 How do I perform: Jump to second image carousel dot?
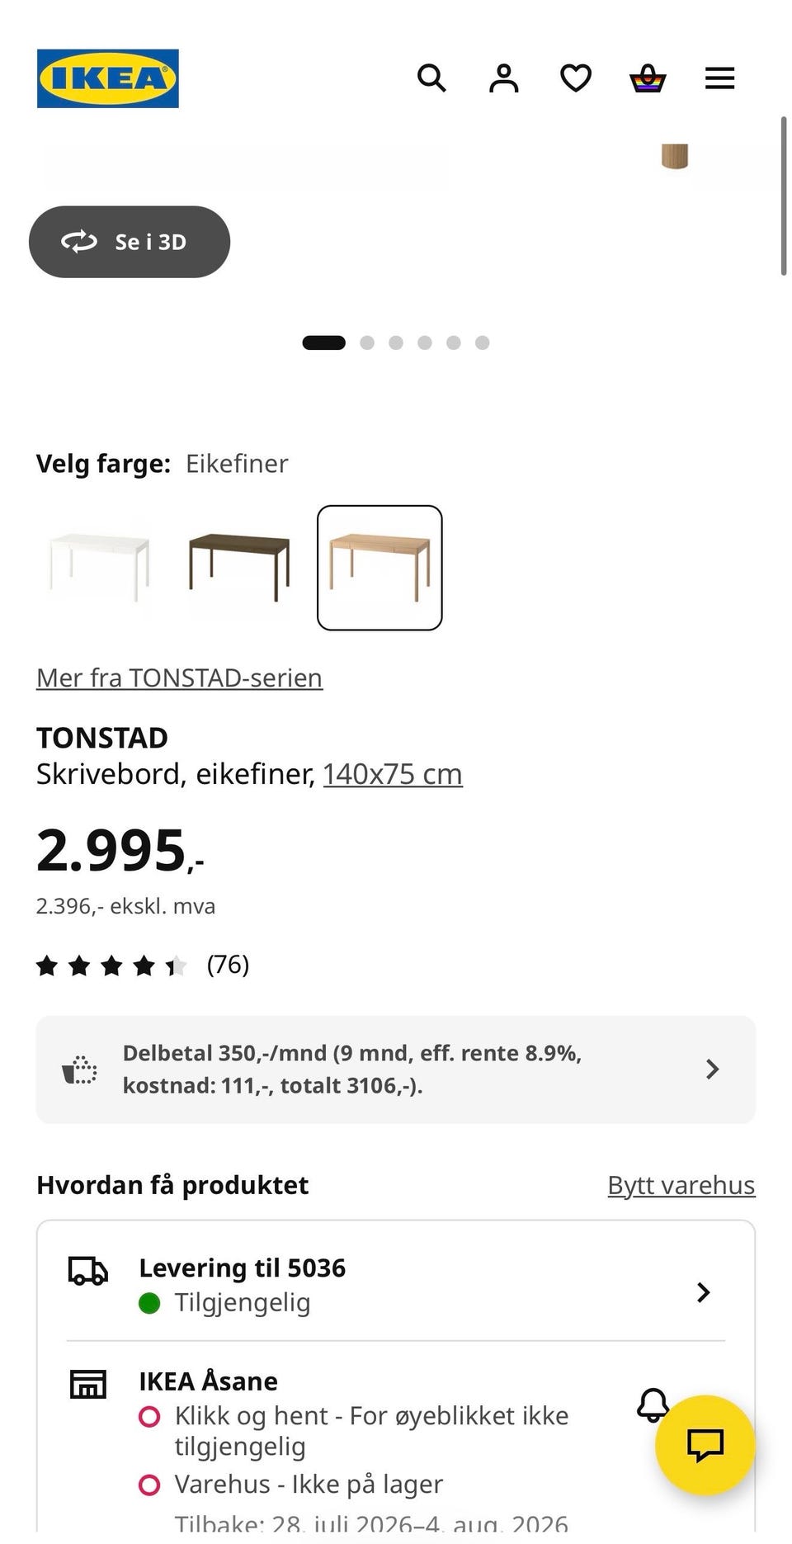(x=367, y=342)
